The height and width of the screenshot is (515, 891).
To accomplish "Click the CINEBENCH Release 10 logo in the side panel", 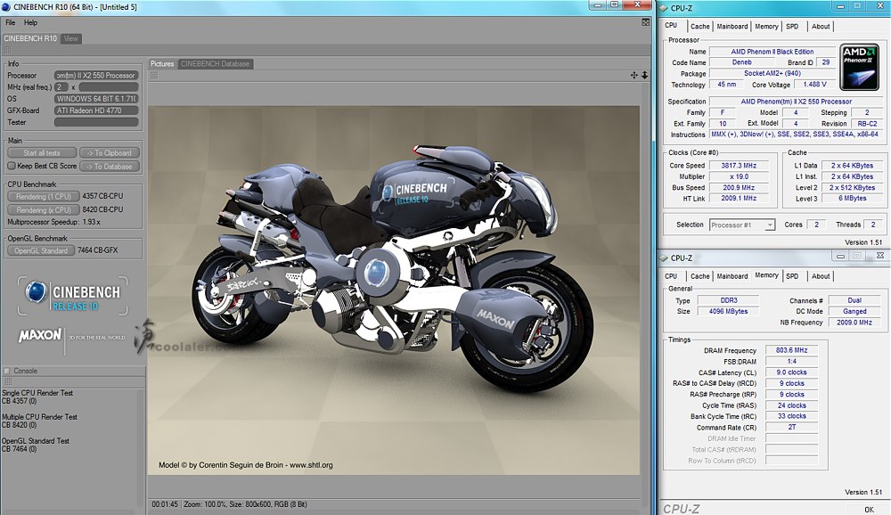I will 73,296.
